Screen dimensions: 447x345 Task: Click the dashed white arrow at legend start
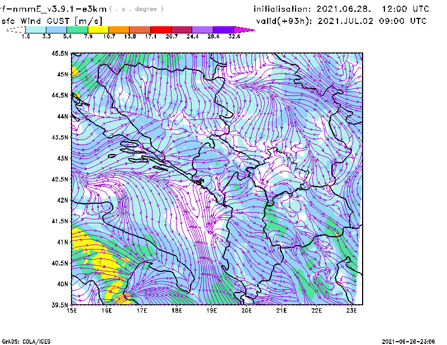16,30
